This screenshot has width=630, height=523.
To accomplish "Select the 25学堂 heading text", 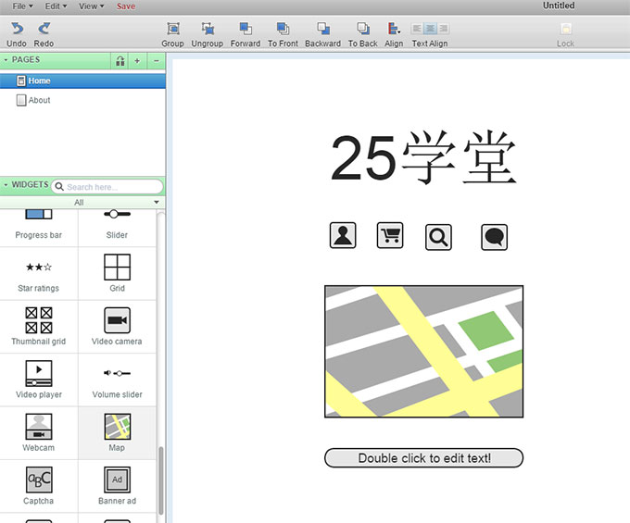I will pos(423,157).
